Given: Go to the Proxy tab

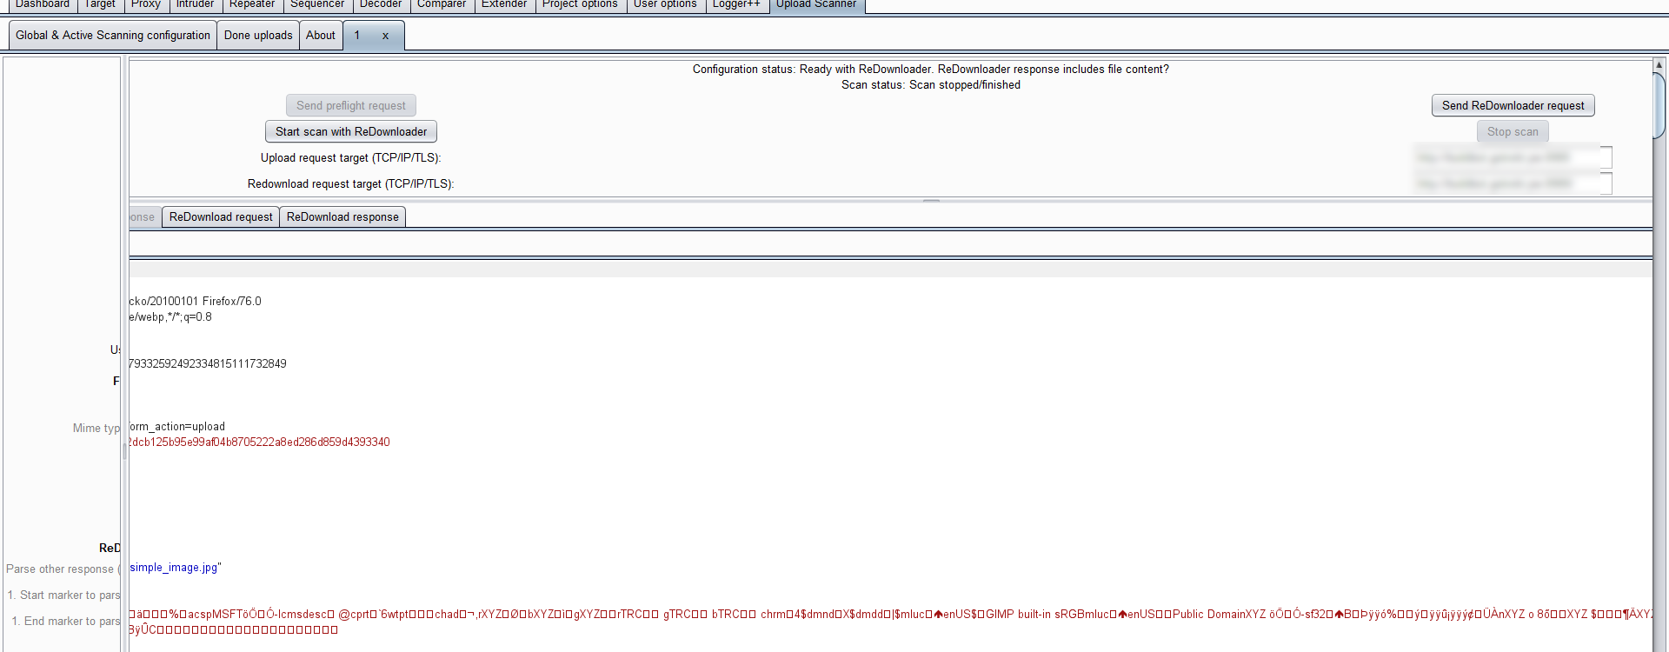Looking at the screenshot, I should coord(146,5).
